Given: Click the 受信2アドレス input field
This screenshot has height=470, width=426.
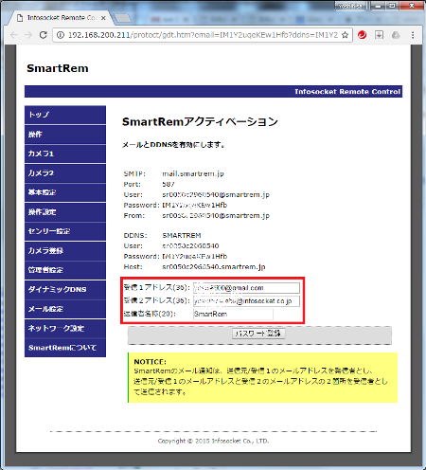Looking at the screenshot, I should coord(246,301).
